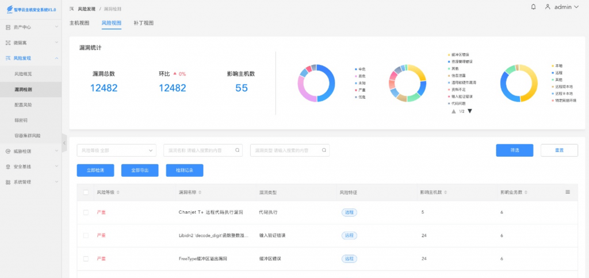
Task: Select the FreeType缓冲区溢出漏洞 row checkbox
Action: (86, 259)
